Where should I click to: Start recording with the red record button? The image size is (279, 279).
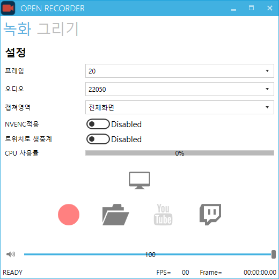pos(69,215)
